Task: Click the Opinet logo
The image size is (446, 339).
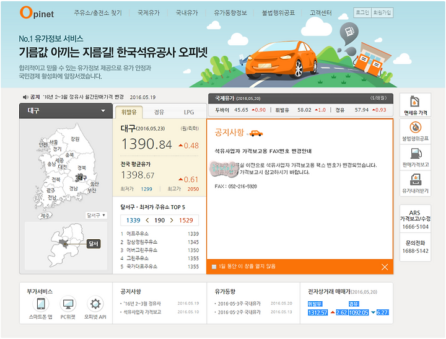Action: click(37, 13)
